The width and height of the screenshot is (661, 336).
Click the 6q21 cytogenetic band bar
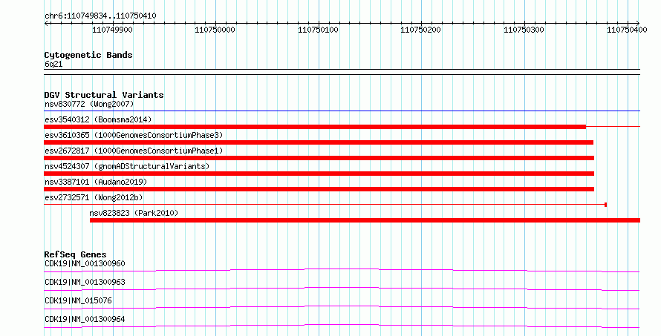(x=342, y=72)
